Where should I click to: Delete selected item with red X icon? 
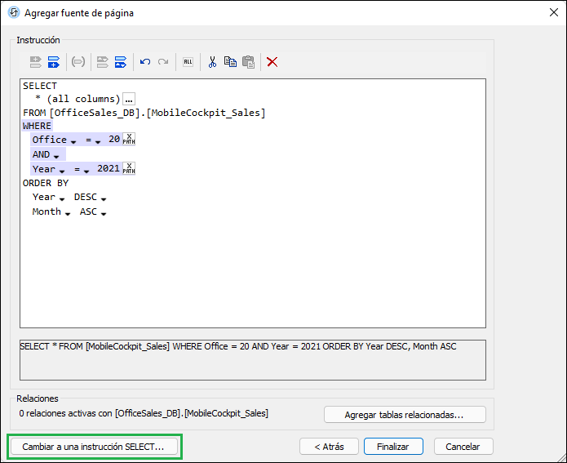pyautogui.click(x=272, y=61)
